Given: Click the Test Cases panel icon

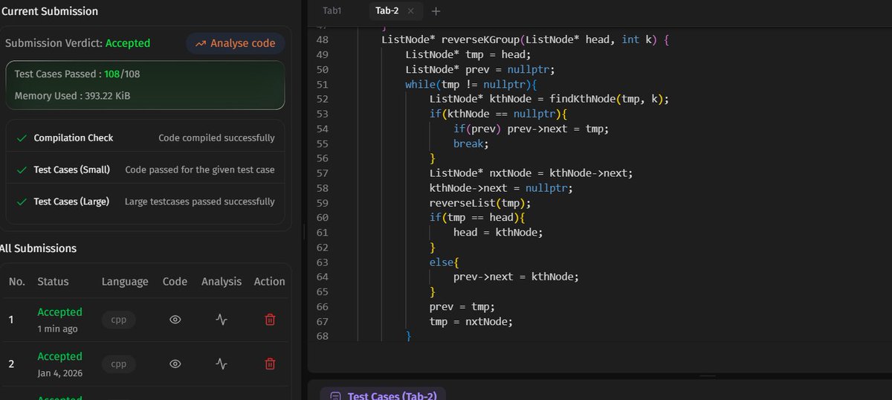Looking at the screenshot, I should 335,396.
